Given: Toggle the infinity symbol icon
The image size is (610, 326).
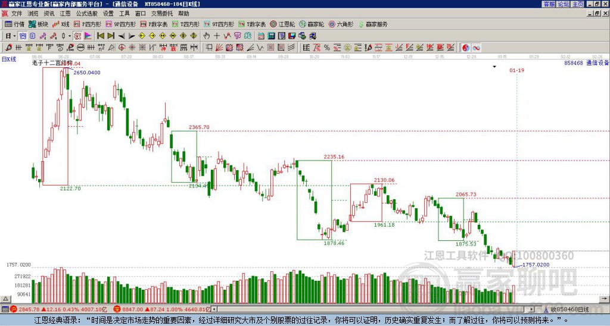Looking at the screenshot, I should pos(476,48).
